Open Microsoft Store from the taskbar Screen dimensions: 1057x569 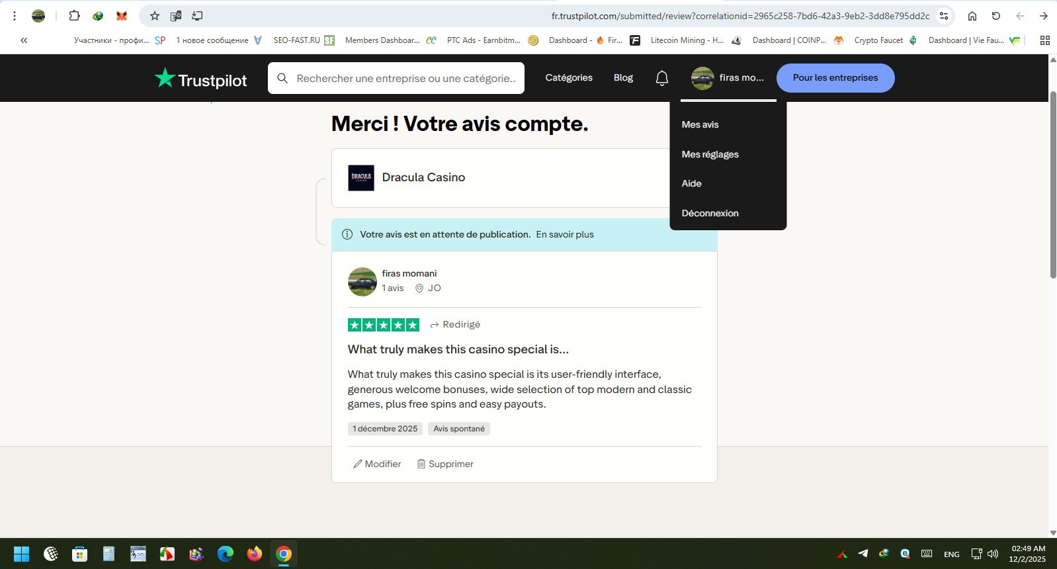click(x=80, y=554)
